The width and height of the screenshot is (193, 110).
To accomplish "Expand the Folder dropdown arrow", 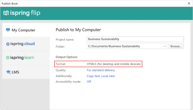I will [165, 46].
